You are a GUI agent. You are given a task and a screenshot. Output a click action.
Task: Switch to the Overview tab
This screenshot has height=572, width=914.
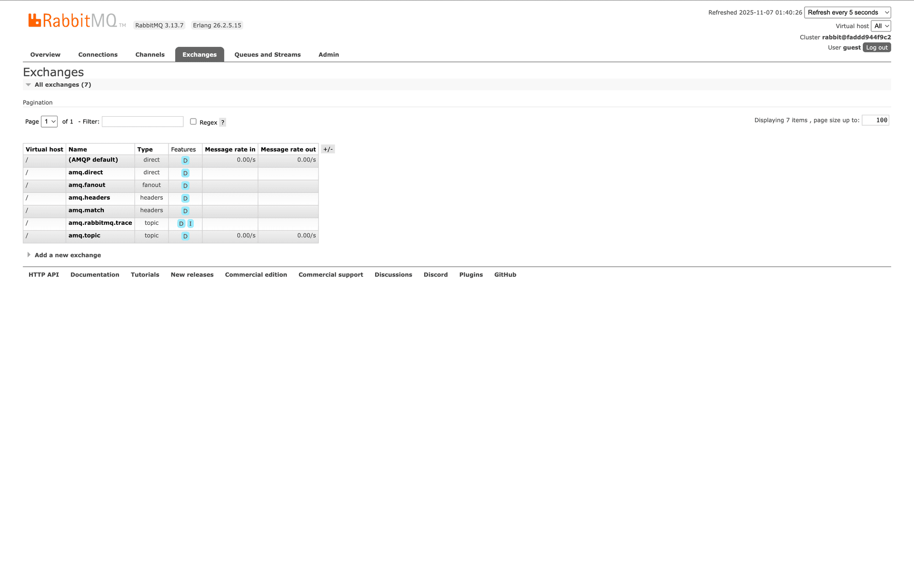(45, 54)
